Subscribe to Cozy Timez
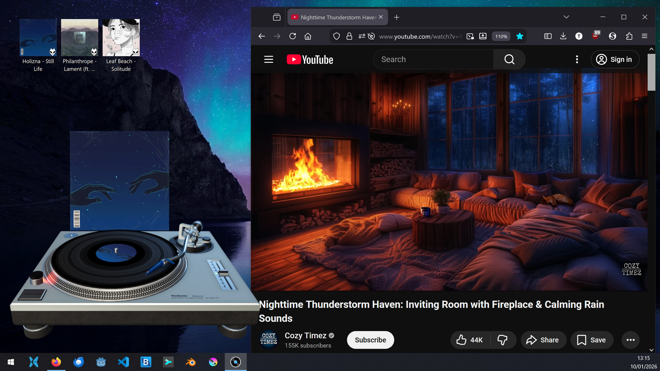This screenshot has width=660, height=371. click(370, 340)
